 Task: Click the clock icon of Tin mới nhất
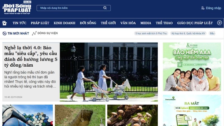[4, 33]
